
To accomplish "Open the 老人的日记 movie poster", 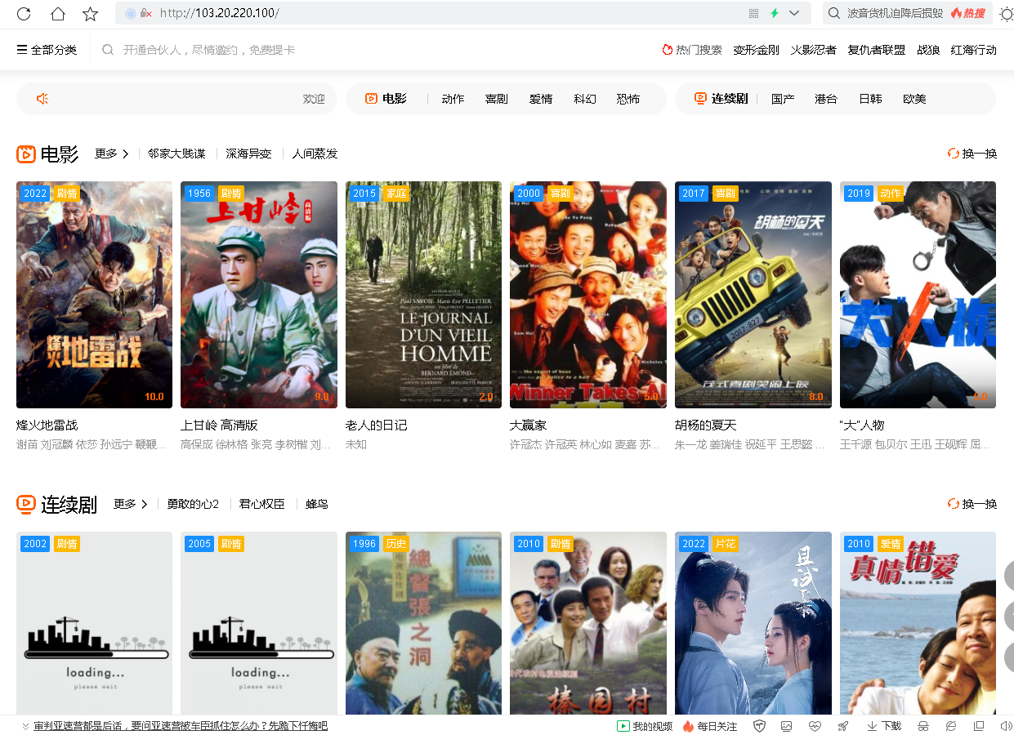I will [x=423, y=295].
